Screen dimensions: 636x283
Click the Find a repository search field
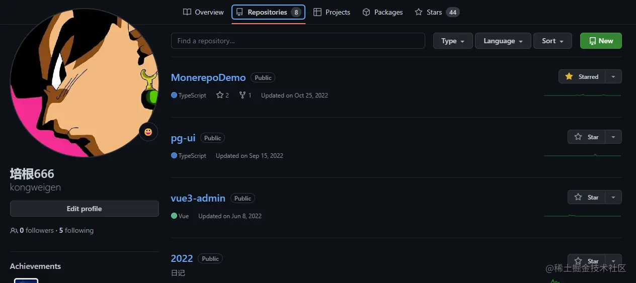[x=298, y=41]
